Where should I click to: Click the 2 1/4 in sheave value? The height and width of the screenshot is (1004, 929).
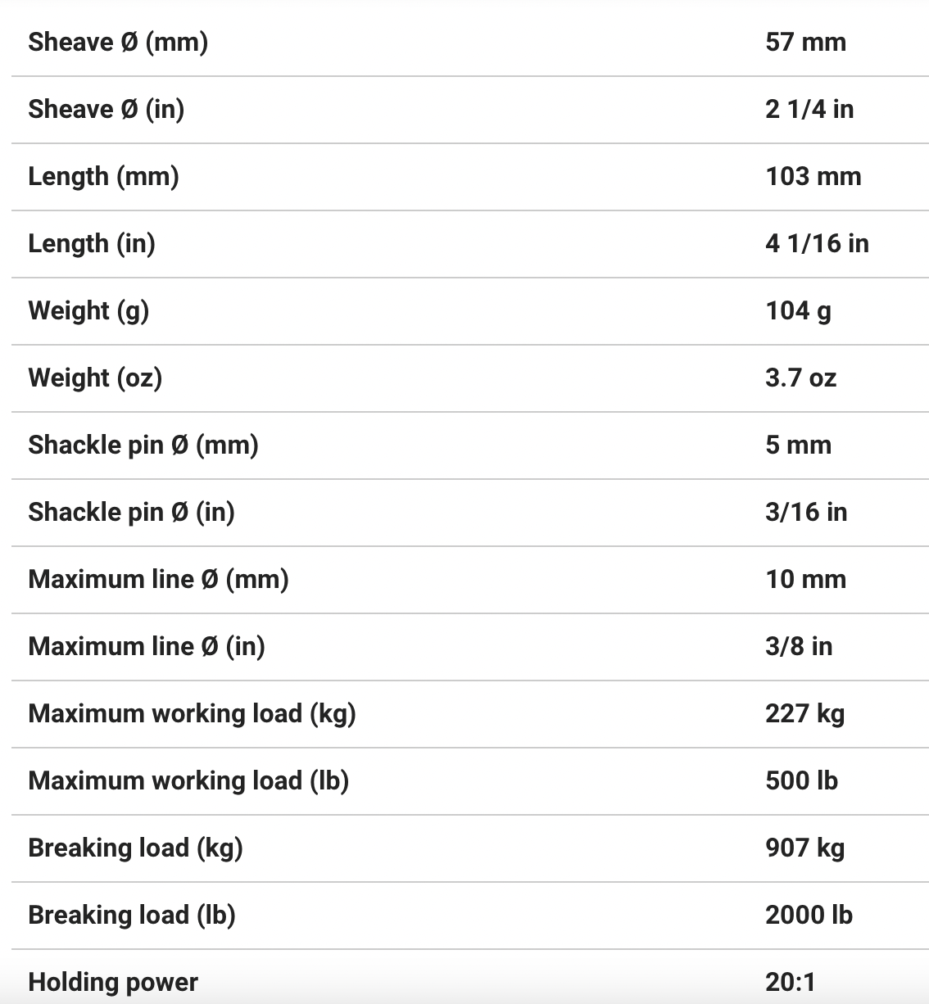pos(809,109)
